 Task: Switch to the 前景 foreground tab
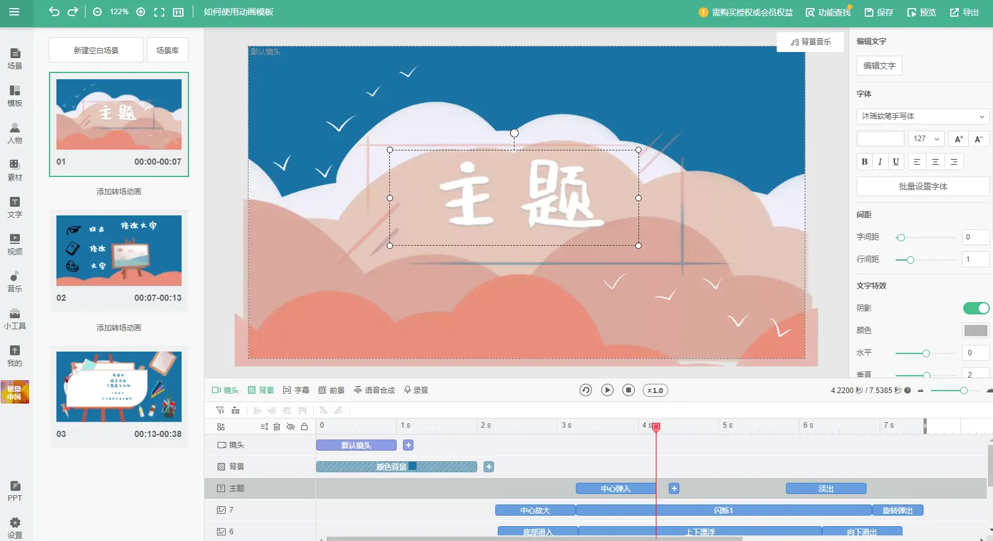[x=331, y=390]
